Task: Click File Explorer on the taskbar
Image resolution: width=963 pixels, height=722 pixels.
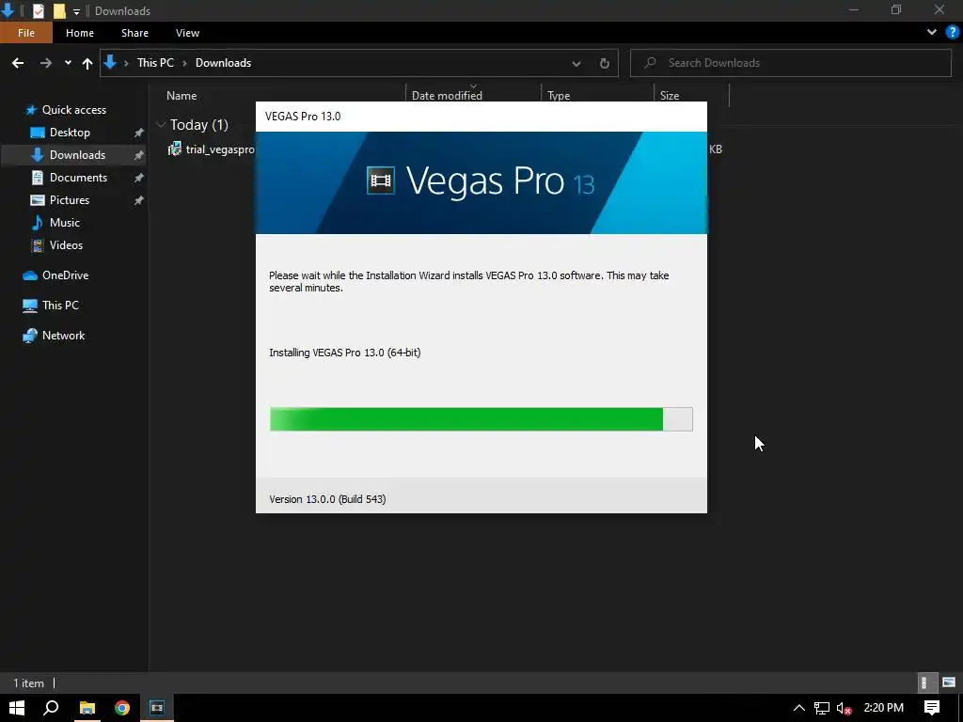Action: point(87,708)
